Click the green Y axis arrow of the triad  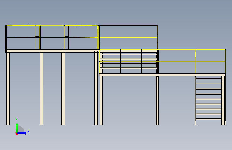coord(17,128)
